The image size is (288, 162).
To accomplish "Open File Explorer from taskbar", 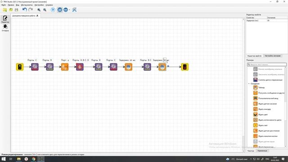I will coord(19,159).
